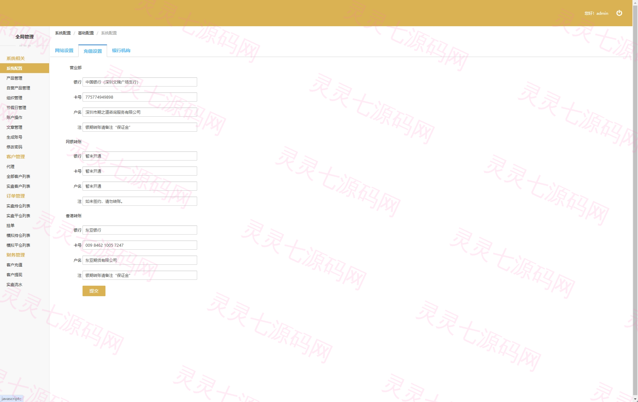Click 系统相关 section header
The width and height of the screenshot is (638, 402).
pyautogui.click(x=16, y=58)
